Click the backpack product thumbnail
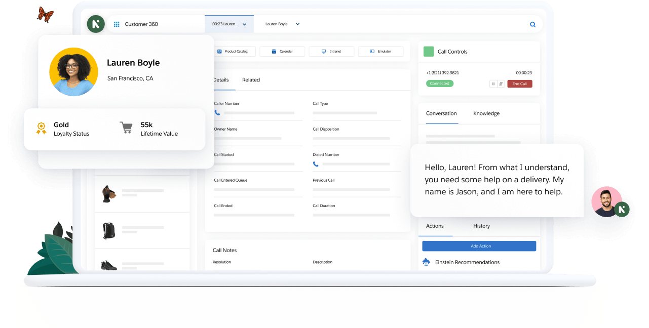Viewport: 649px width, 328px height. tap(109, 231)
